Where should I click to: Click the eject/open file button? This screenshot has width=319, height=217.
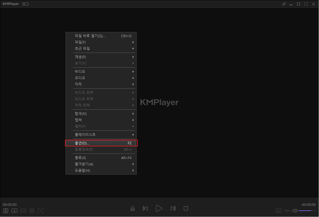point(133,208)
